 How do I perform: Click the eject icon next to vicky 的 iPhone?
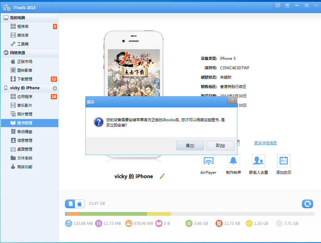point(55,88)
